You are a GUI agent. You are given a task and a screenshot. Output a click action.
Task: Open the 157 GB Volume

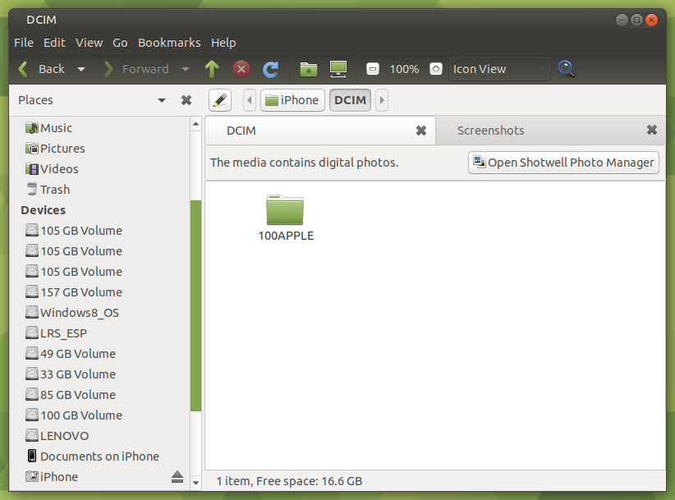(x=73, y=292)
